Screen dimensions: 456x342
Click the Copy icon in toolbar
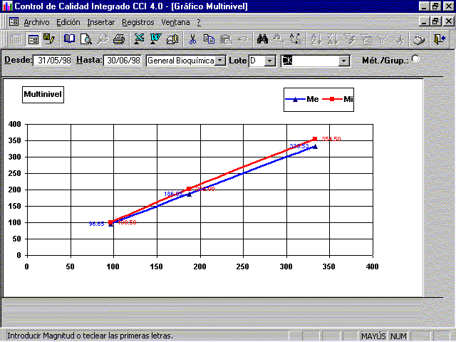click(x=209, y=39)
